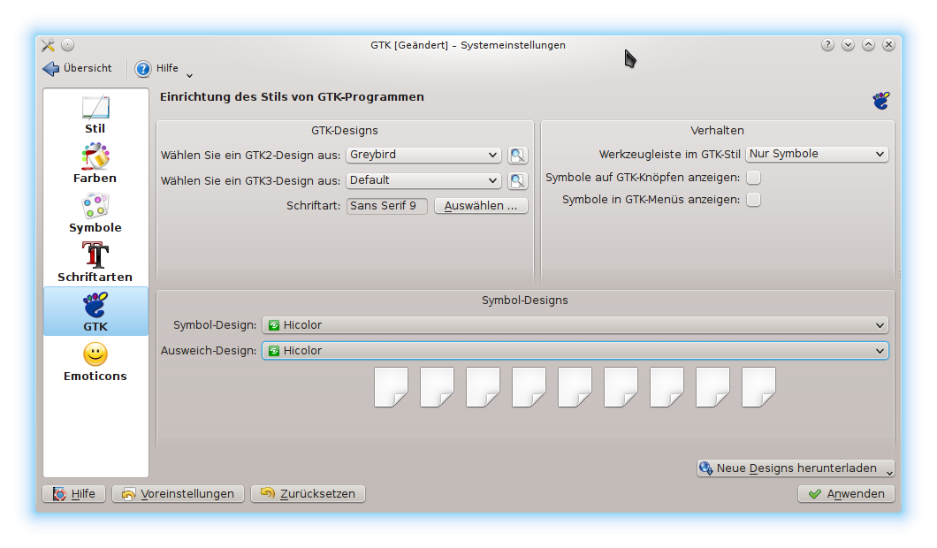This screenshot has width=937, height=548.
Task: Toggle Symbole auf GTK-Knöpfen anzeigen checkbox
Action: click(x=753, y=178)
